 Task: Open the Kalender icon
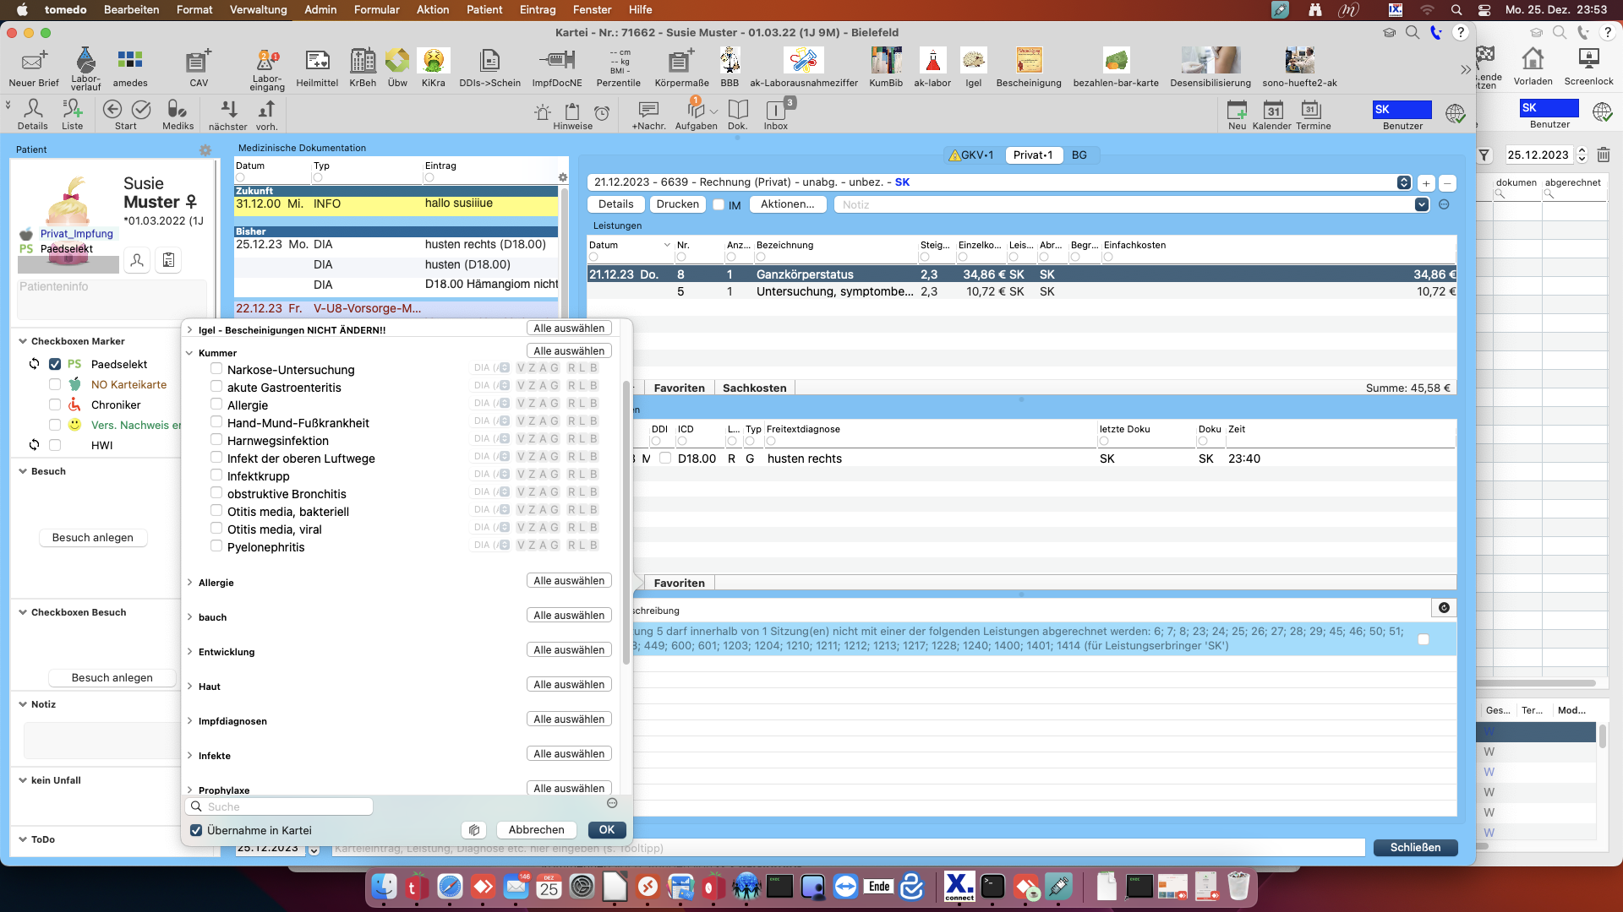pyautogui.click(x=1272, y=113)
